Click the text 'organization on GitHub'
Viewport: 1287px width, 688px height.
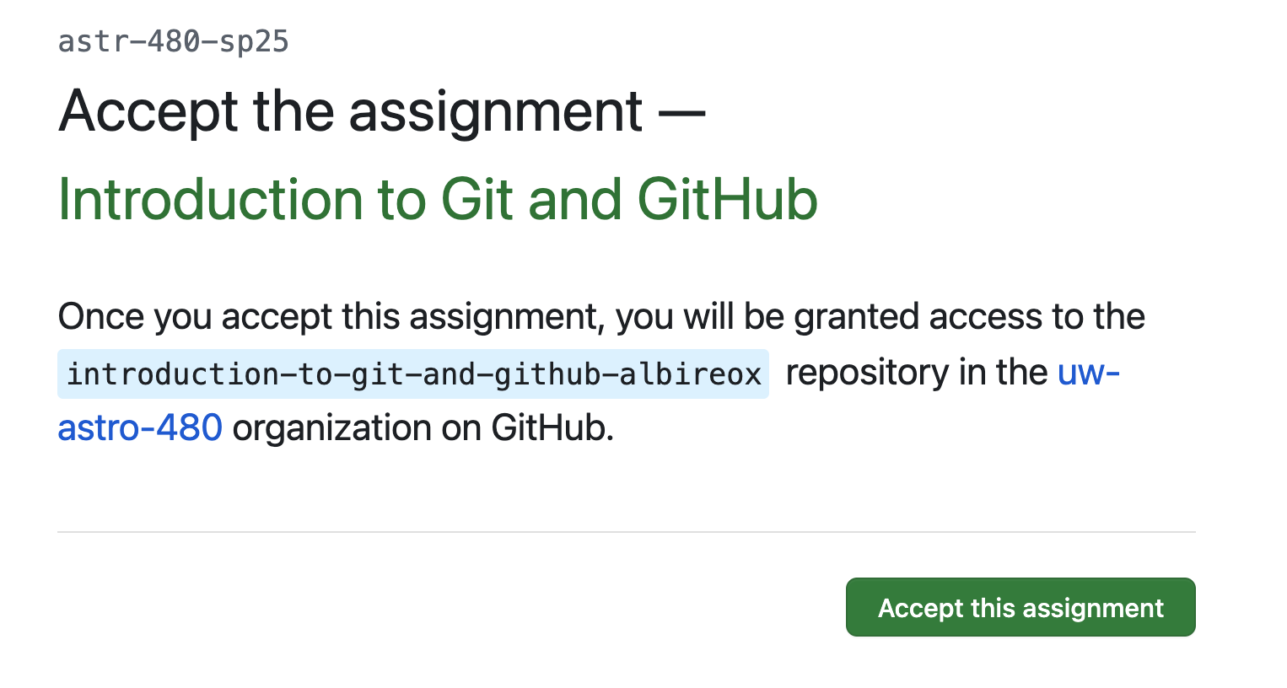(x=420, y=427)
